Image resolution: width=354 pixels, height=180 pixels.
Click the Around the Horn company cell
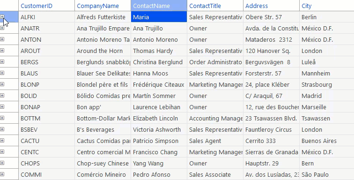103,51
